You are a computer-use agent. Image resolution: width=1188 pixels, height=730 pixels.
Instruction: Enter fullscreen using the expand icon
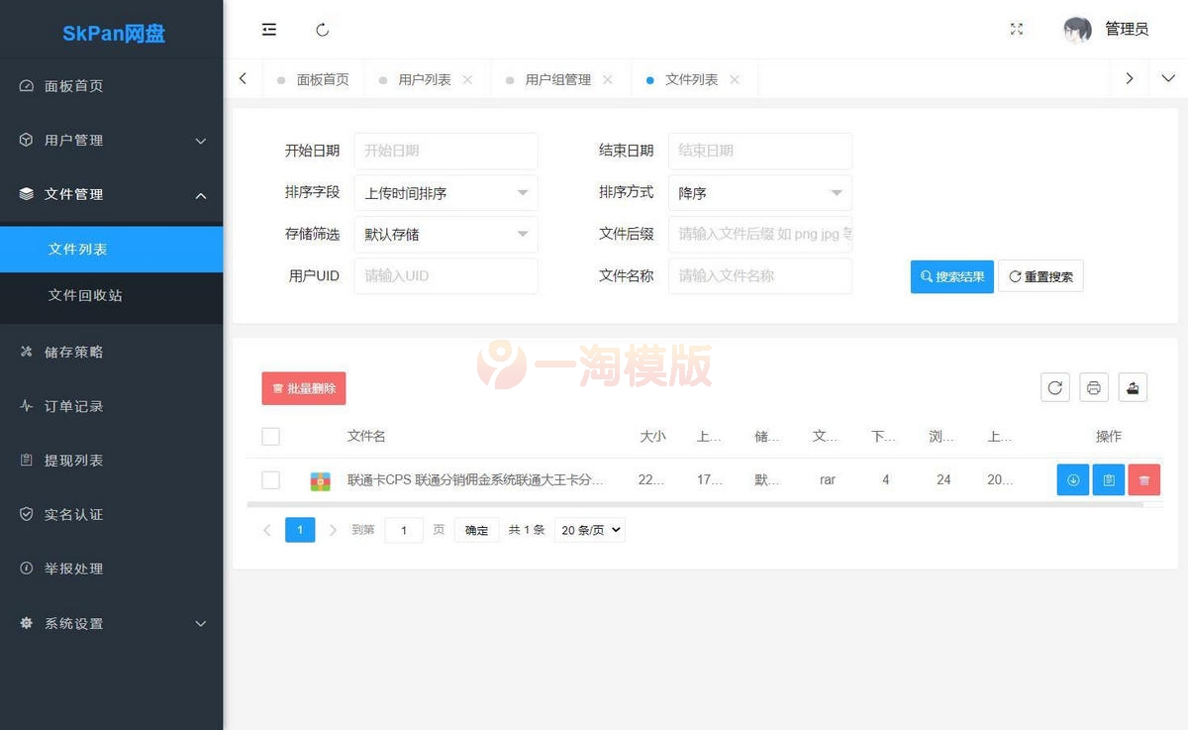[x=1016, y=30]
